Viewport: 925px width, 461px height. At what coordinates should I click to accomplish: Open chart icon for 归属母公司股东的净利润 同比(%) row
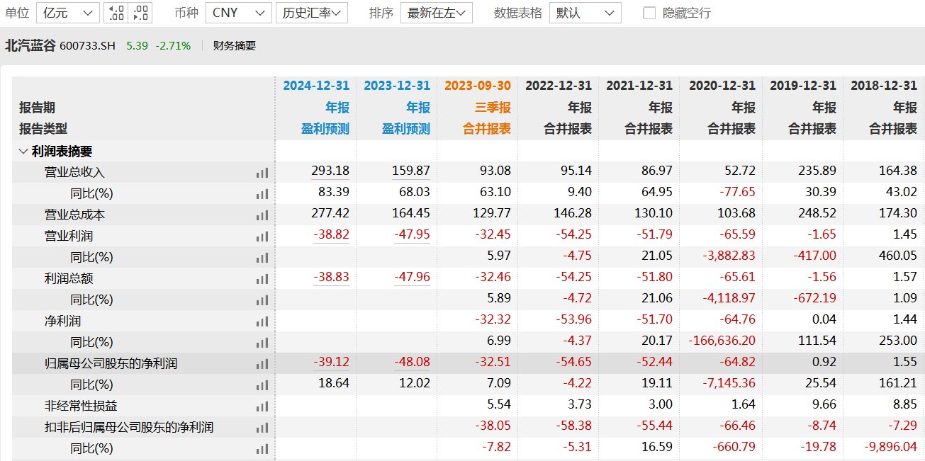click(x=262, y=385)
